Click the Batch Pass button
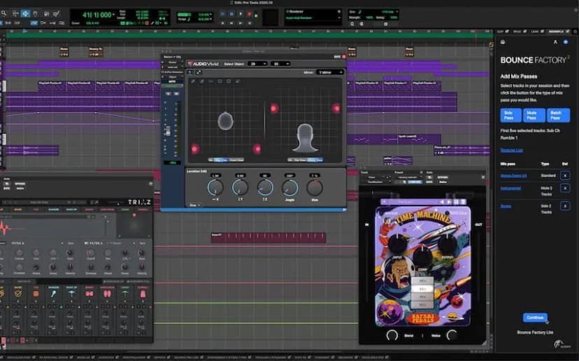The width and height of the screenshot is (579, 361). [x=558, y=115]
